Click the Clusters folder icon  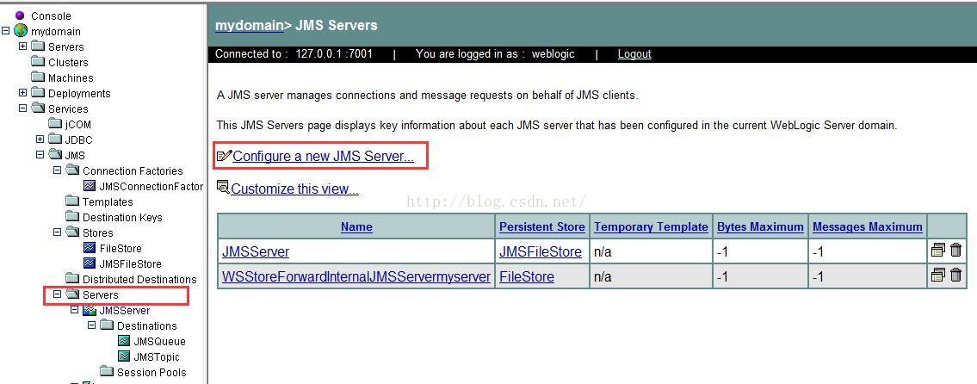(x=38, y=62)
